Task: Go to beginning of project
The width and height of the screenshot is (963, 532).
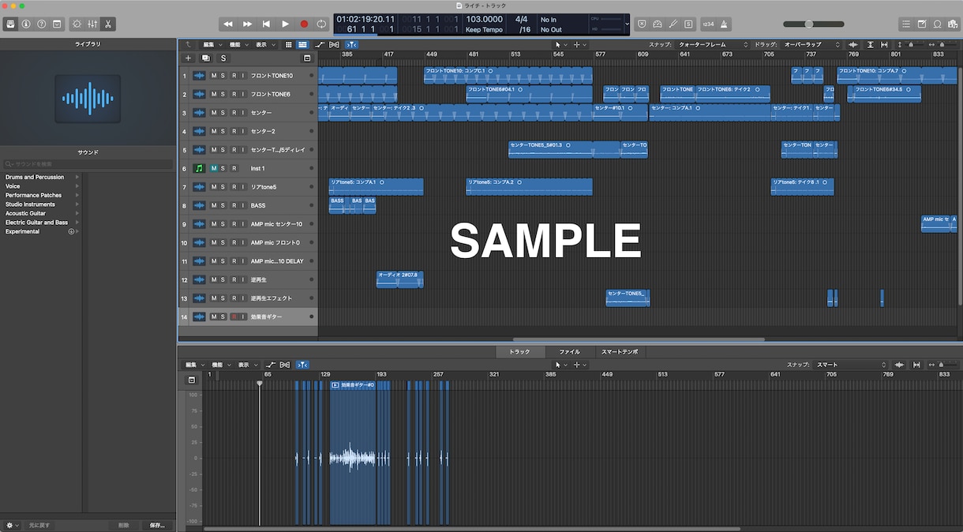Action: pos(266,24)
